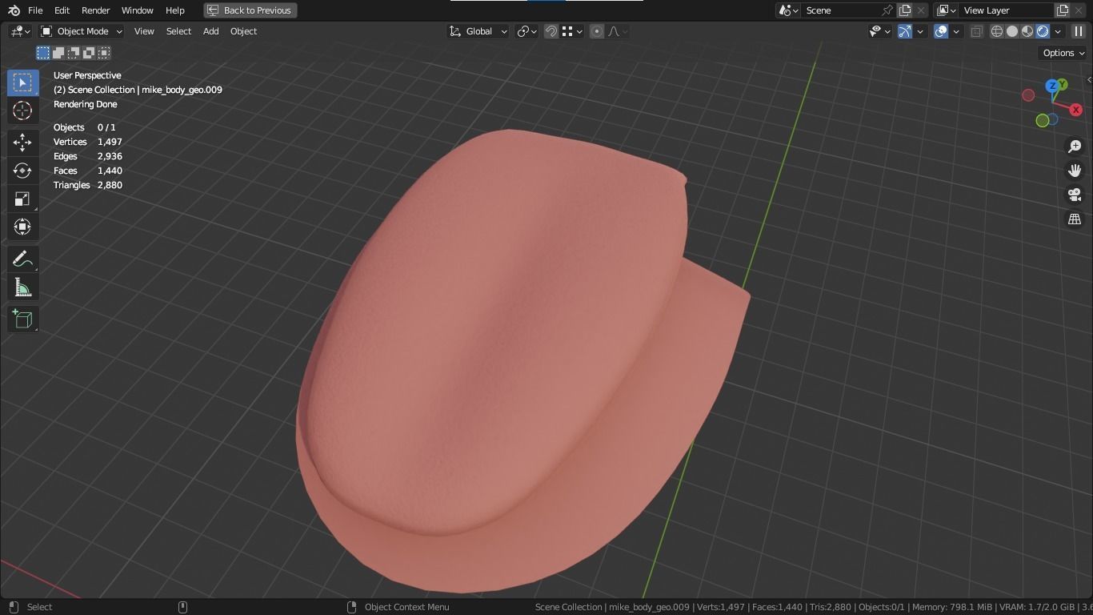Open the File menu

point(35,10)
